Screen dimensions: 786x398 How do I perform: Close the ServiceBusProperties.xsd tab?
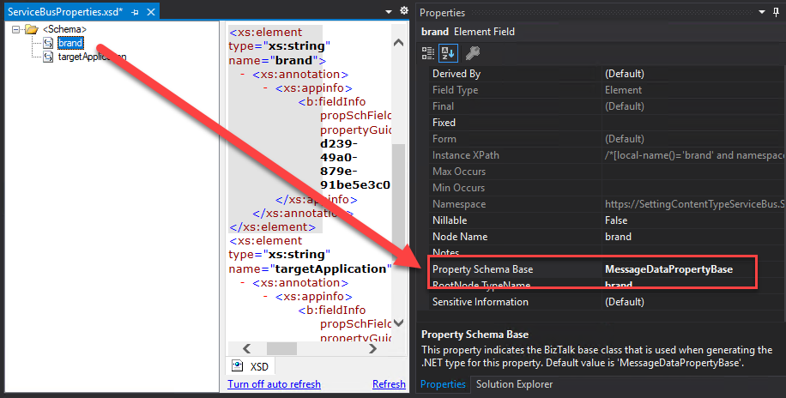point(150,13)
